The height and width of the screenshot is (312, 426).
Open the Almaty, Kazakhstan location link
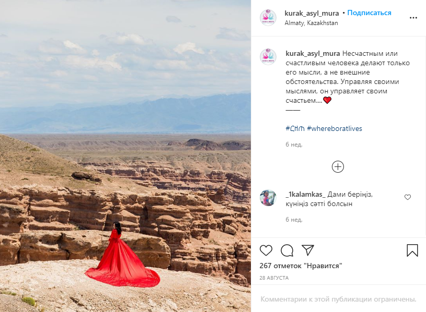(311, 23)
